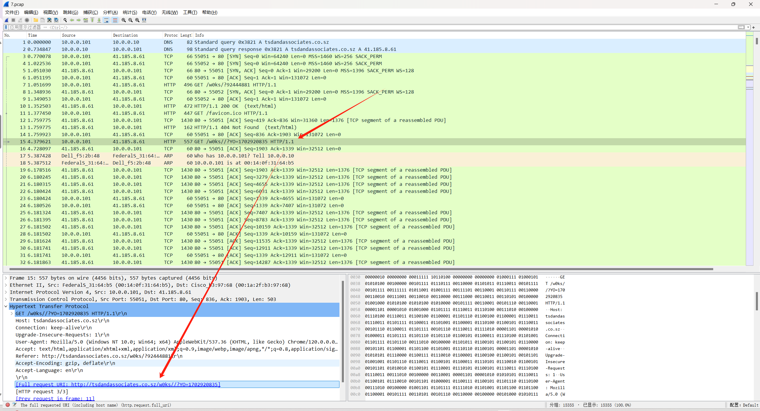Toggle packet colorization rules button

click(115, 20)
